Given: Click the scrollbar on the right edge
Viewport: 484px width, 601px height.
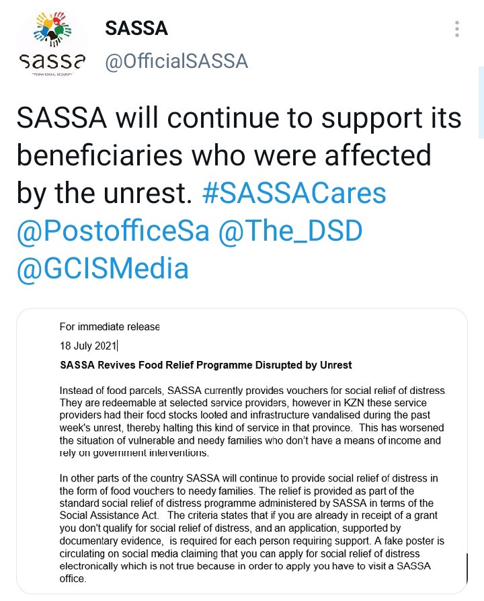Looking at the screenshot, I should [480, 101].
